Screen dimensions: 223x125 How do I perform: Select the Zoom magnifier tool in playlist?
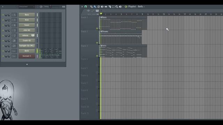(117, 7)
